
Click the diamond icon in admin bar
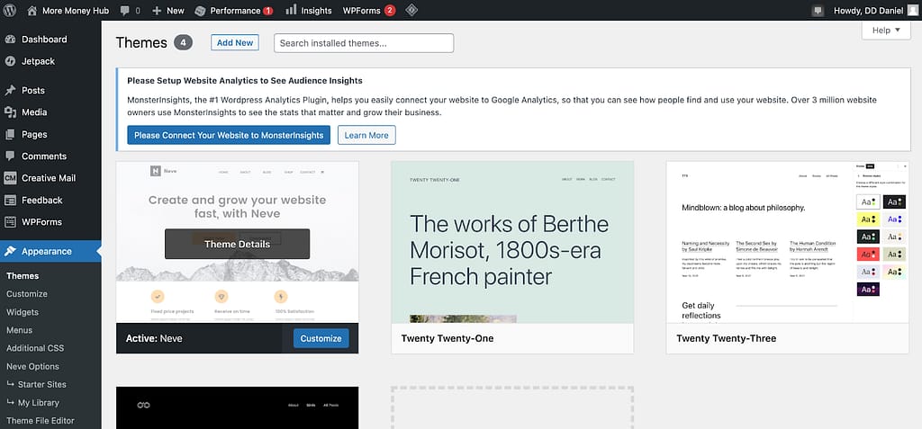pos(411,11)
